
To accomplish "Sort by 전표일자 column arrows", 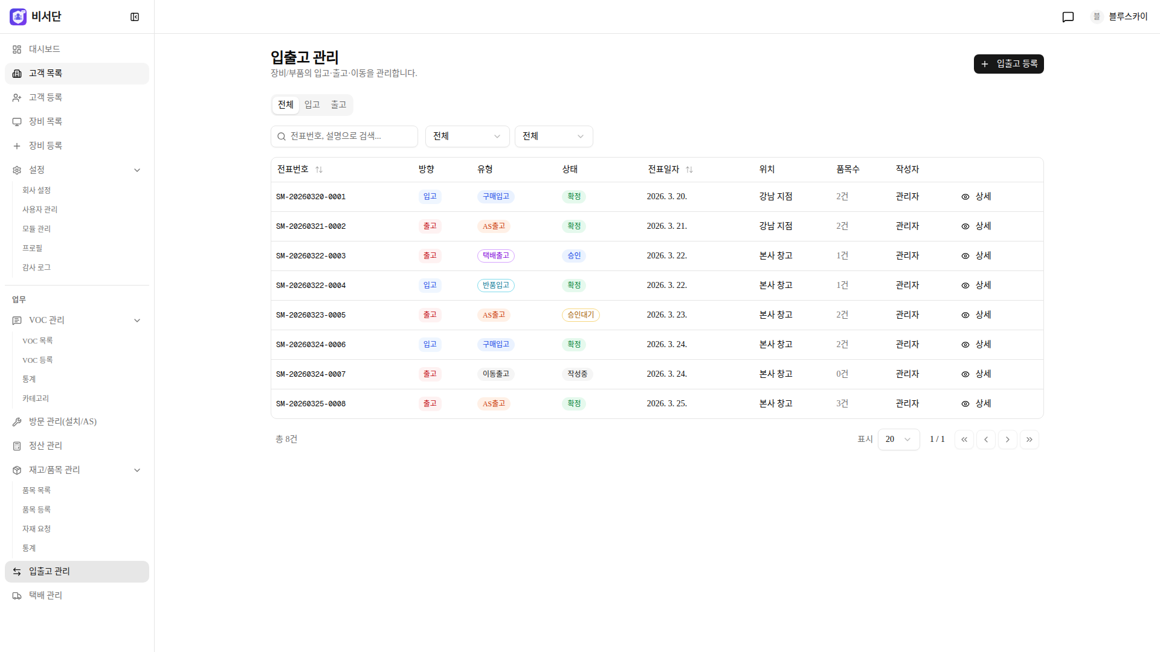I will click(689, 170).
